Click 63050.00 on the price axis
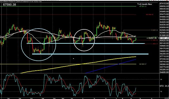The image size is (169, 99). (164, 28)
